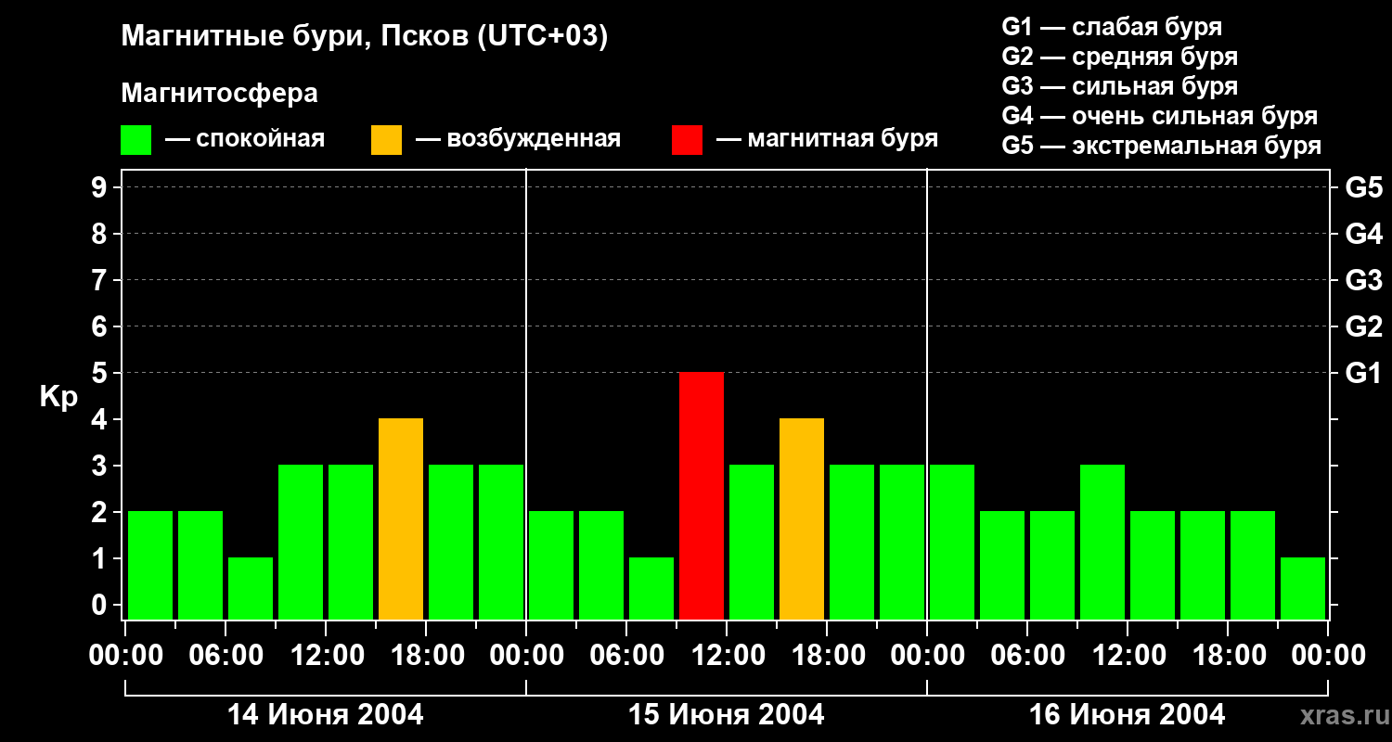Select the "— магнитная буря" legend label
The width and height of the screenshot is (1392, 742).
pos(828,140)
